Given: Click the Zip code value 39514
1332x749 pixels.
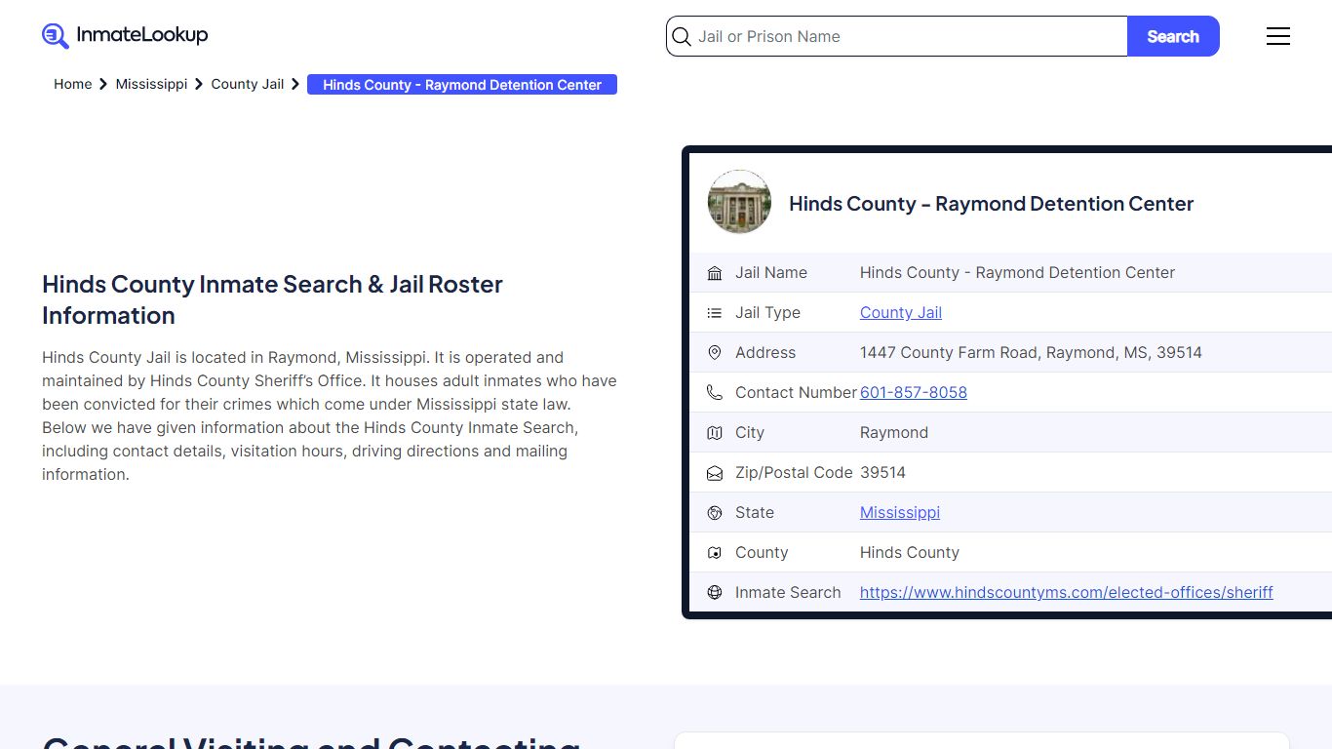Looking at the screenshot, I should 882,472.
